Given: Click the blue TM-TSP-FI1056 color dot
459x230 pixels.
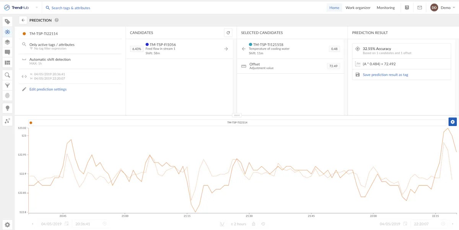Looking at the screenshot, I should click(147, 45).
